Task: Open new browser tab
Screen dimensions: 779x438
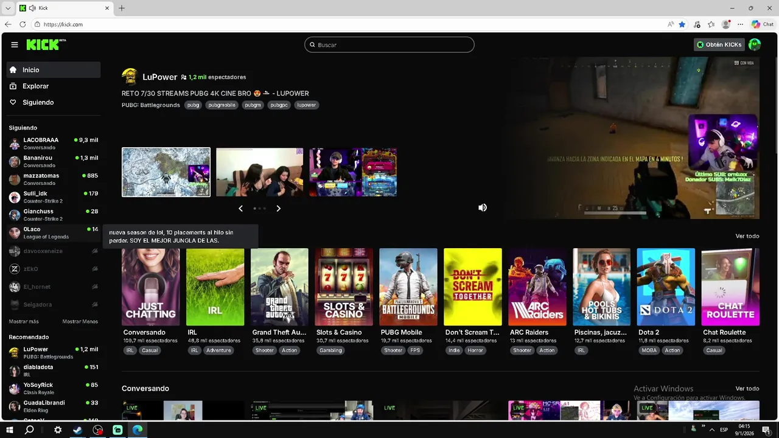Action: [x=122, y=8]
